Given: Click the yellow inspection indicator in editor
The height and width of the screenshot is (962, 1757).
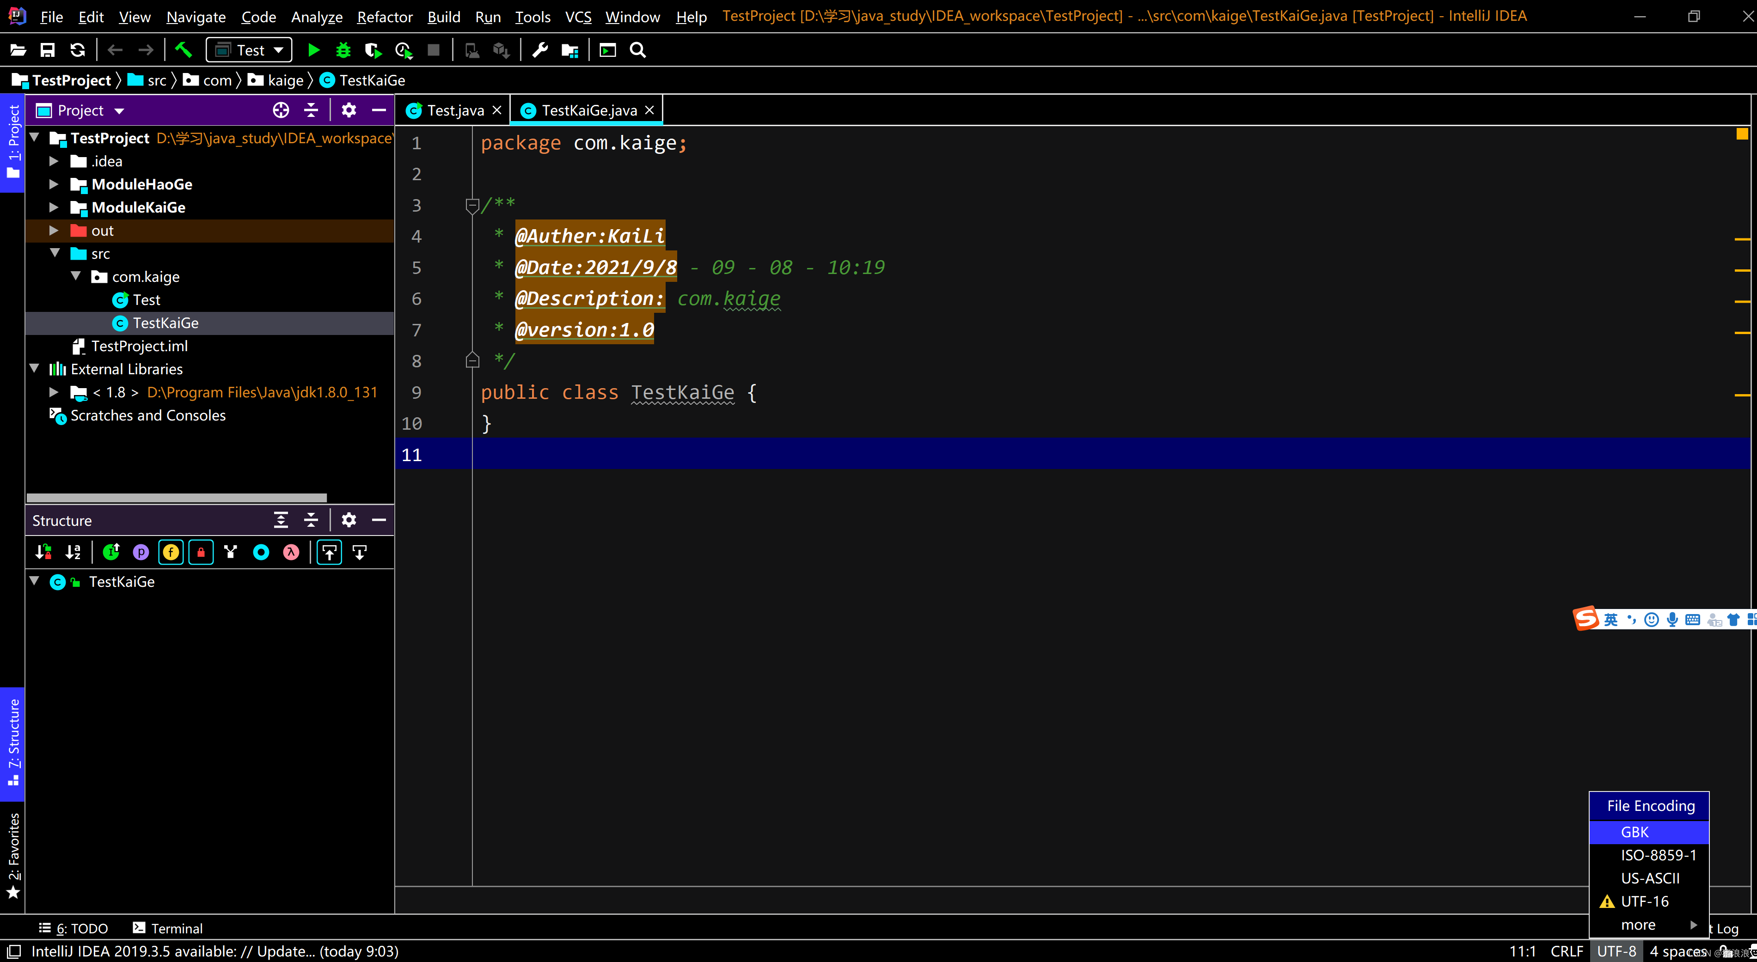Looking at the screenshot, I should (1742, 134).
